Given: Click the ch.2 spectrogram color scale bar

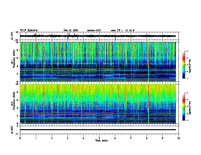Looking at the screenshot, I should [184, 107].
